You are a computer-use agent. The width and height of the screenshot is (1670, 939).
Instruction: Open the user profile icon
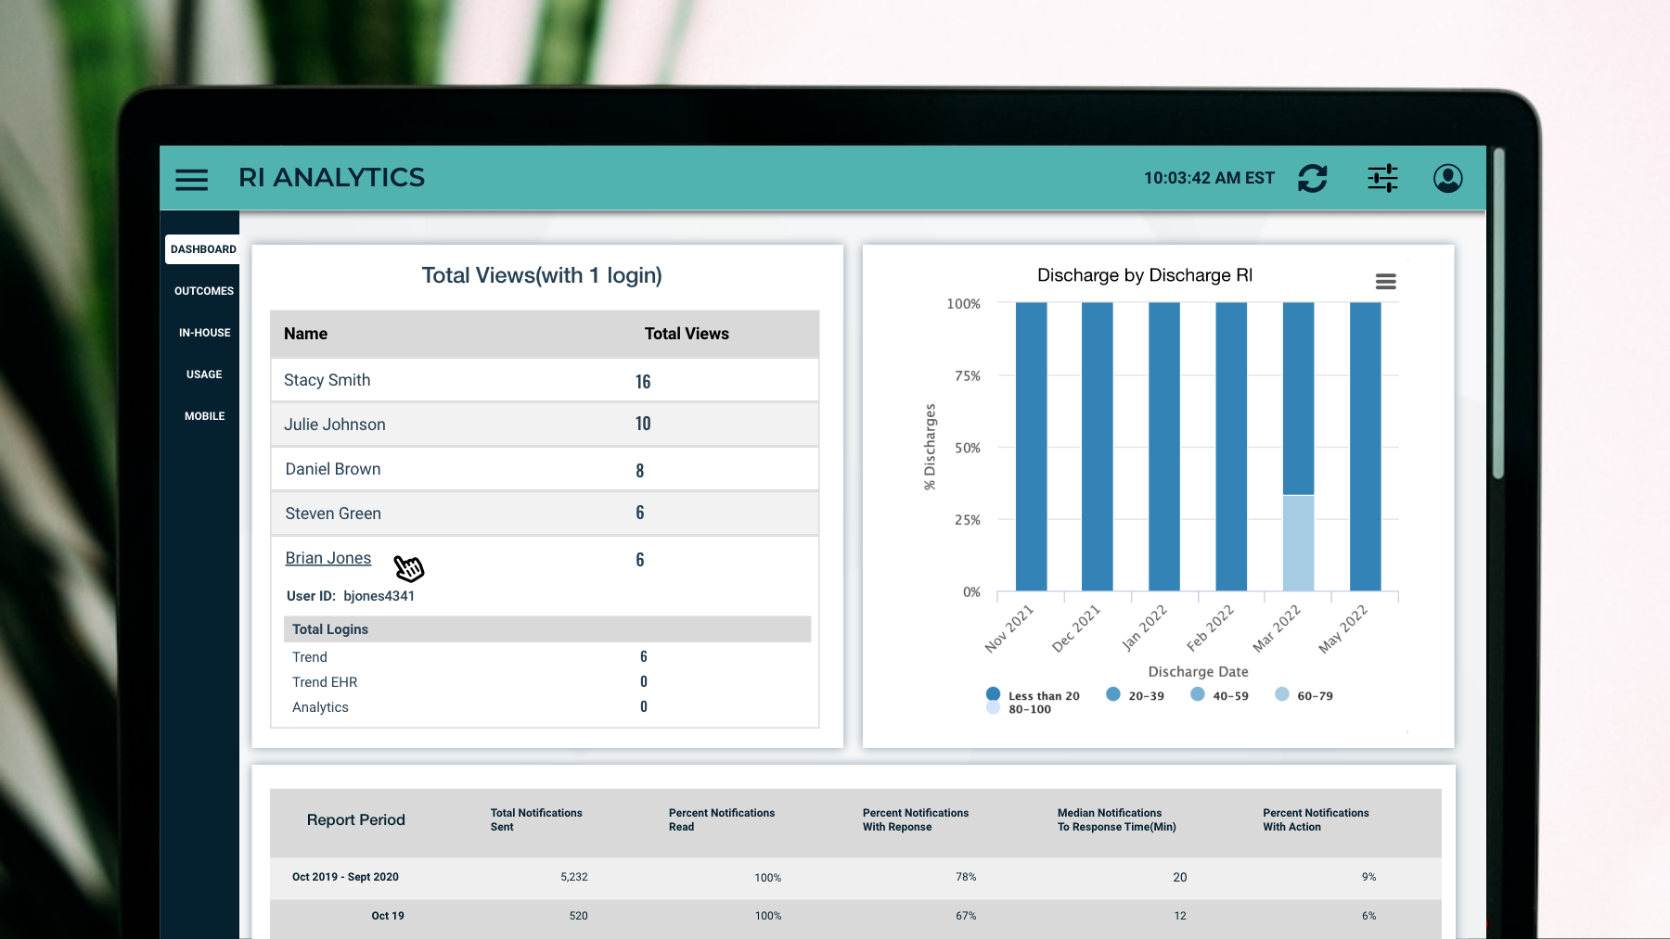tap(1448, 178)
